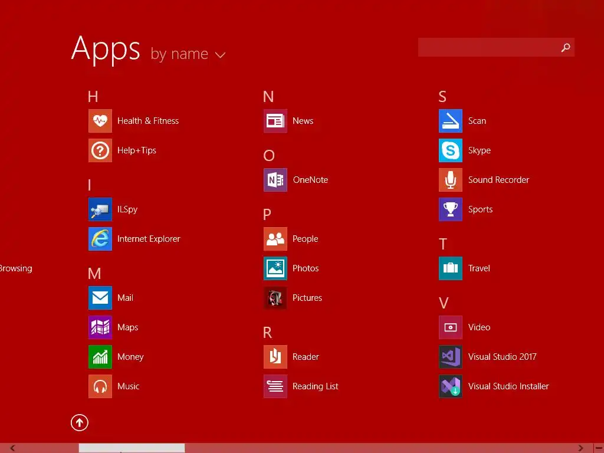Click the 'Reader' label
The width and height of the screenshot is (604, 453).
coord(306,357)
